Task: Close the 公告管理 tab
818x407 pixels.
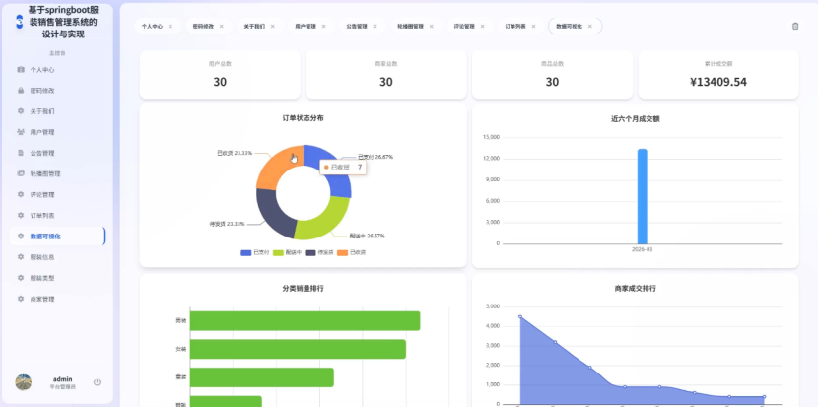Action: [375, 26]
